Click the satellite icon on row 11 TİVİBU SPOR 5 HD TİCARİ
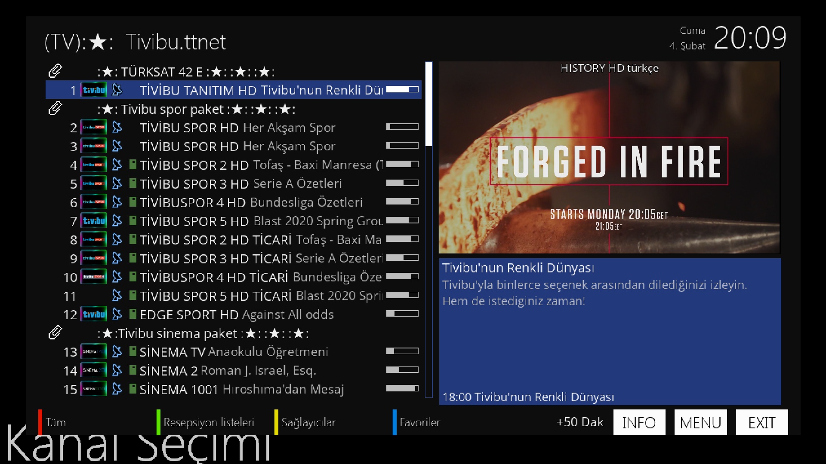The width and height of the screenshot is (826, 464). pos(117,296)
